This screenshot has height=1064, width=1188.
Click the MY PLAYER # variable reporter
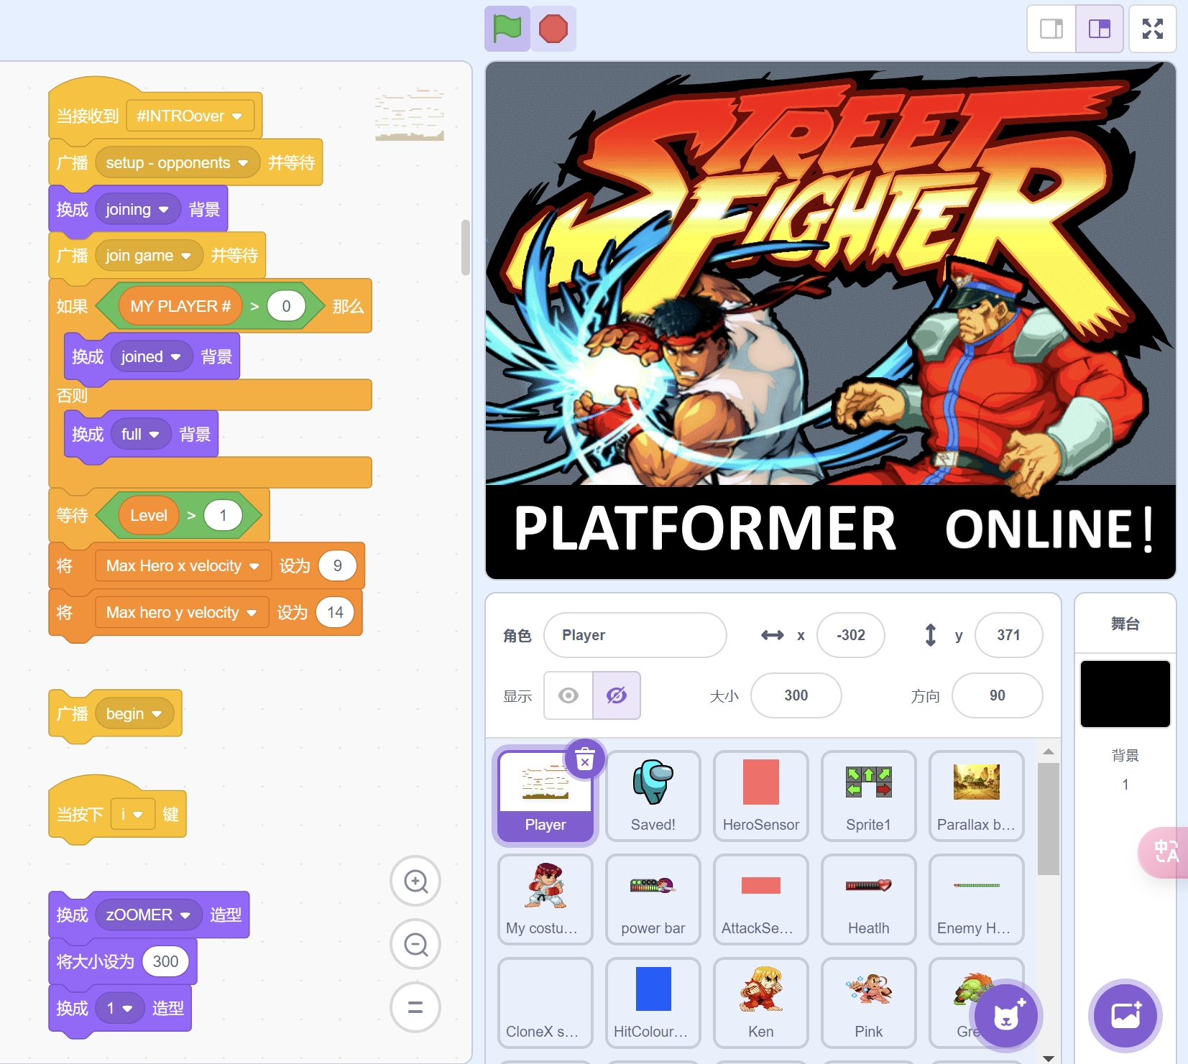(180, 307)
